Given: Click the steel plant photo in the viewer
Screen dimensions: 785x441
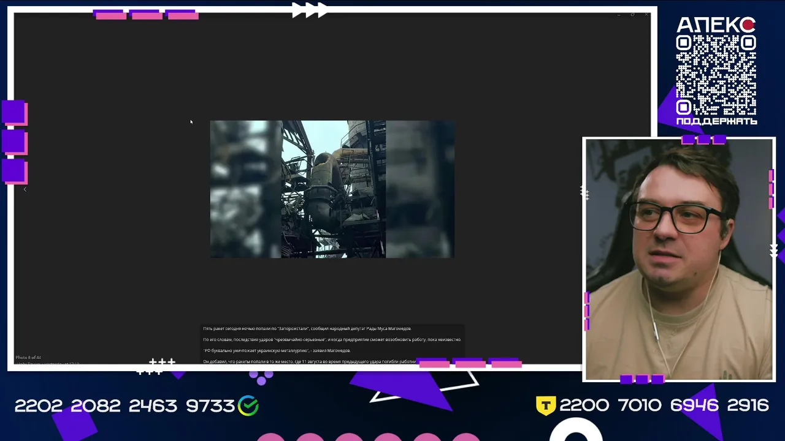Looking at the screenshot, I should [332, 189].
